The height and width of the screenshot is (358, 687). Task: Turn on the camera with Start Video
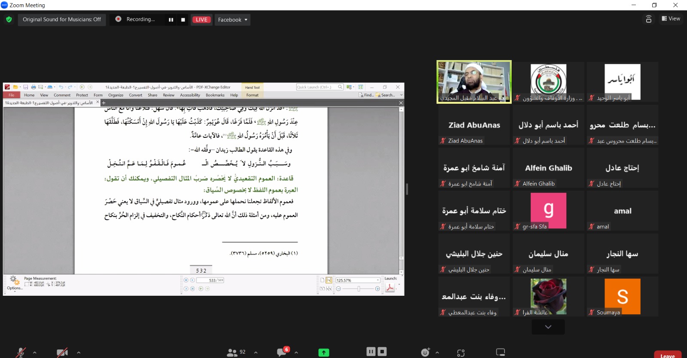[x=62, y=352]
